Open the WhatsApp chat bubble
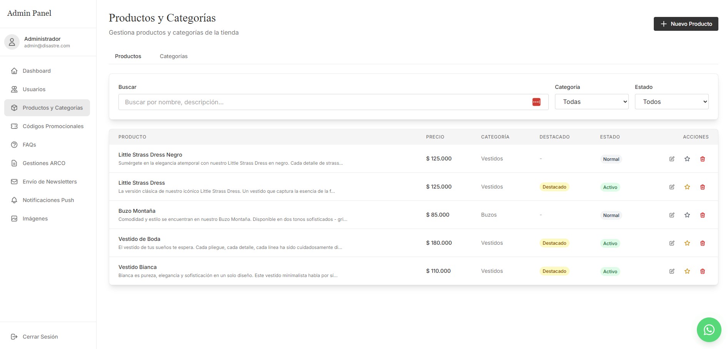The image size is (728, 349). tap(709, 330)
